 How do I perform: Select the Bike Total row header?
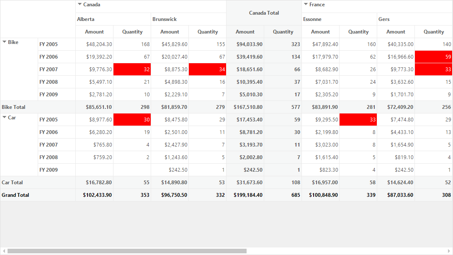38,107
